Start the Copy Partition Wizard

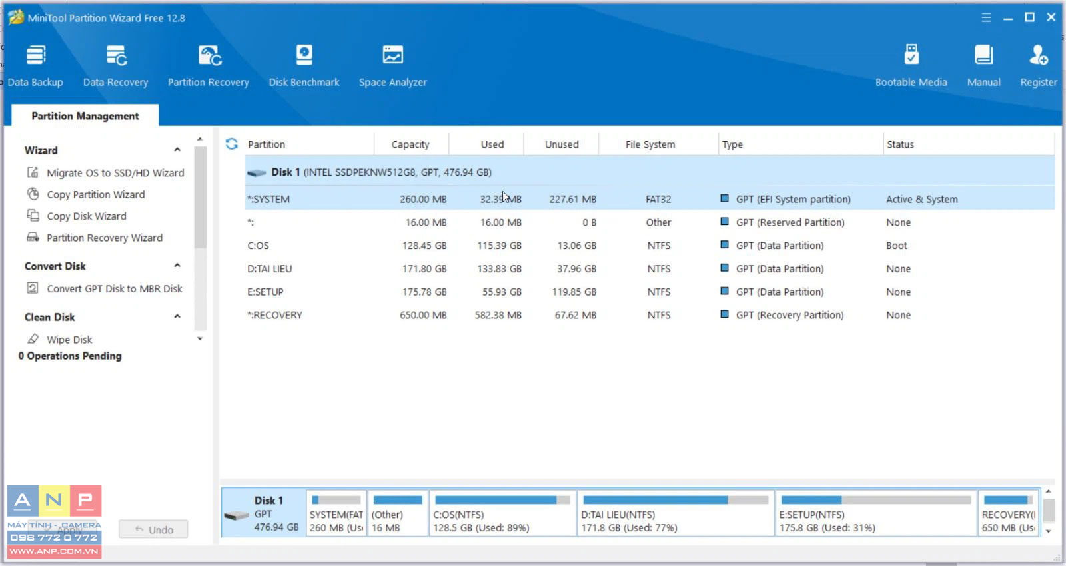tap(96, 194)
